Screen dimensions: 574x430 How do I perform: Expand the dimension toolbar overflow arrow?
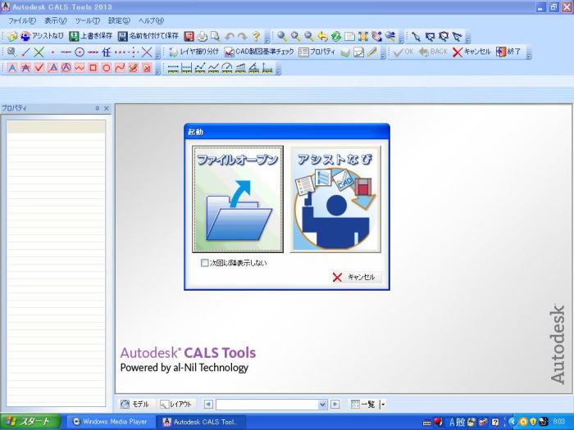279,69
